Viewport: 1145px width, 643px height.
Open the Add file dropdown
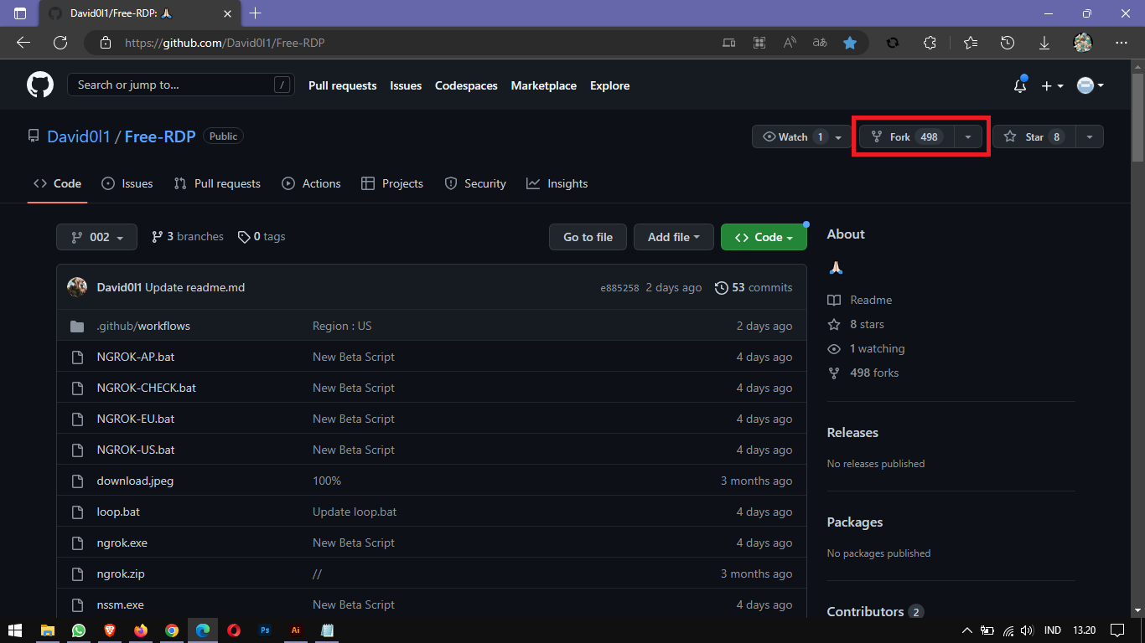(674, 237)
